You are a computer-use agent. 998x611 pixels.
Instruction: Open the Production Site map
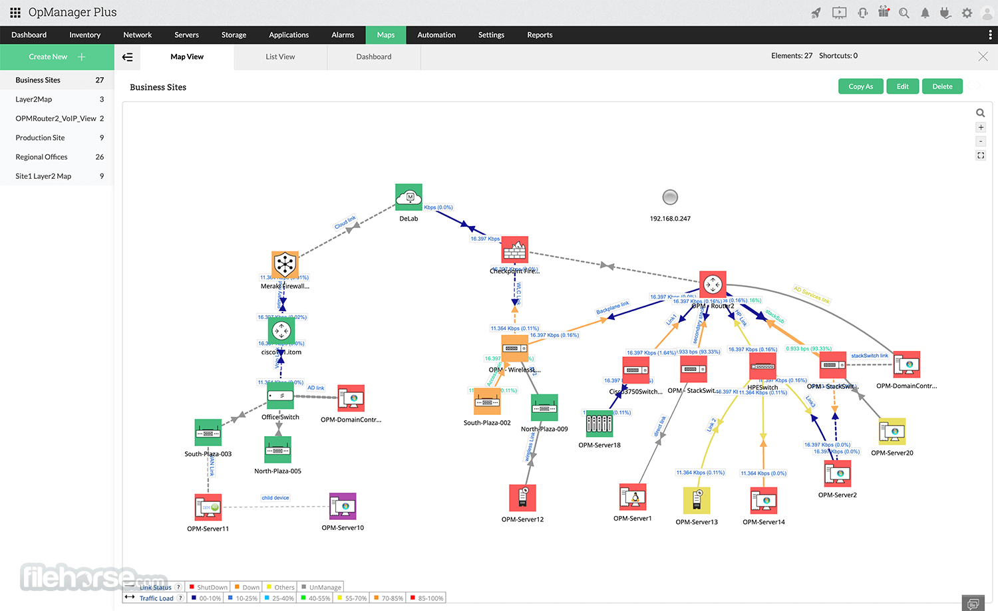57,138
